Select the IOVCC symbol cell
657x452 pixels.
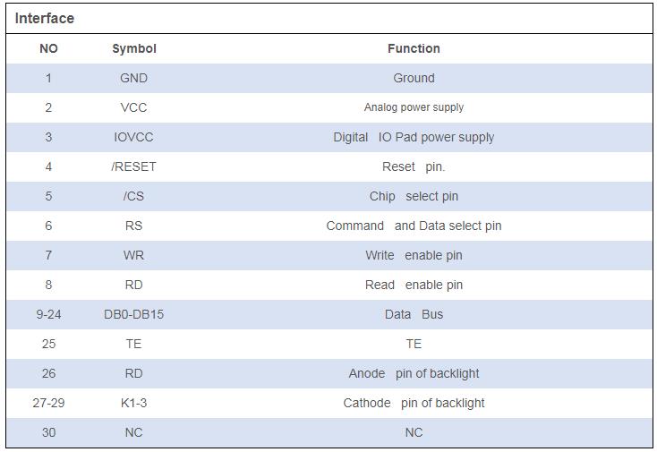pos(133,138)
